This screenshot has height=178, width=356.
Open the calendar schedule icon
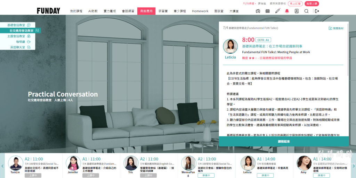point(267,11)
